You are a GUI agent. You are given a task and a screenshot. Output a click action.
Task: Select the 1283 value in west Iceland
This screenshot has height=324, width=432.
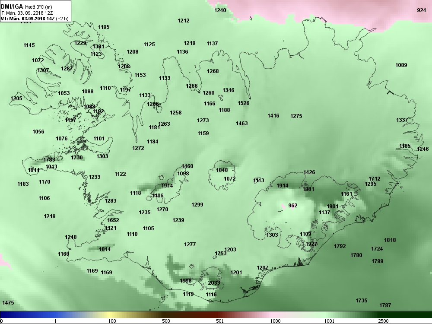pos(111,200)
